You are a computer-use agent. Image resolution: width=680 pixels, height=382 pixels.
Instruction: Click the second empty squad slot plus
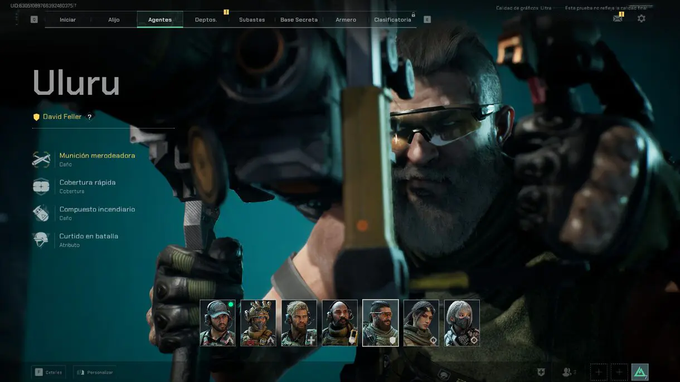[619, 372]
